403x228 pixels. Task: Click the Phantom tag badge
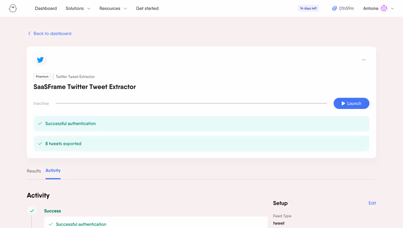click(42, 76)
